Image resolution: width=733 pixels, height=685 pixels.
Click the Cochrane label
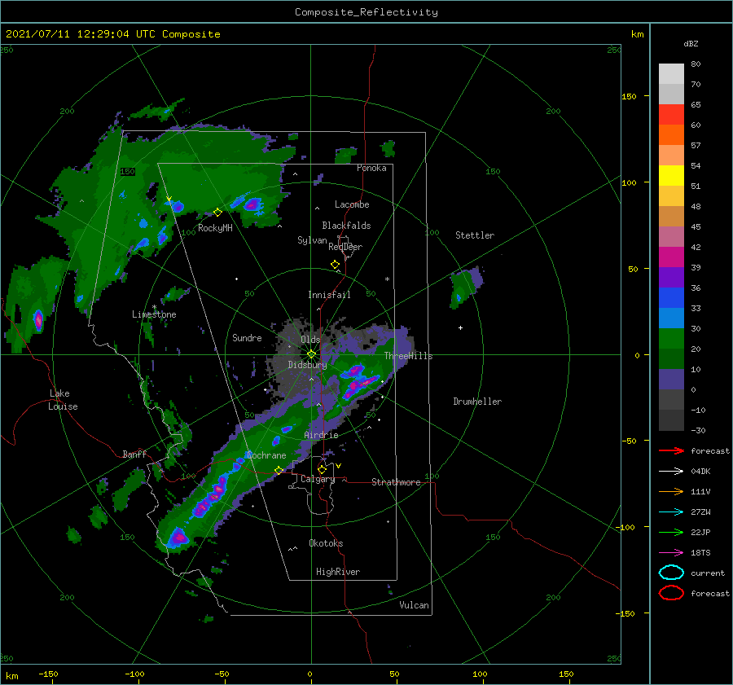(x=266, y=455)
